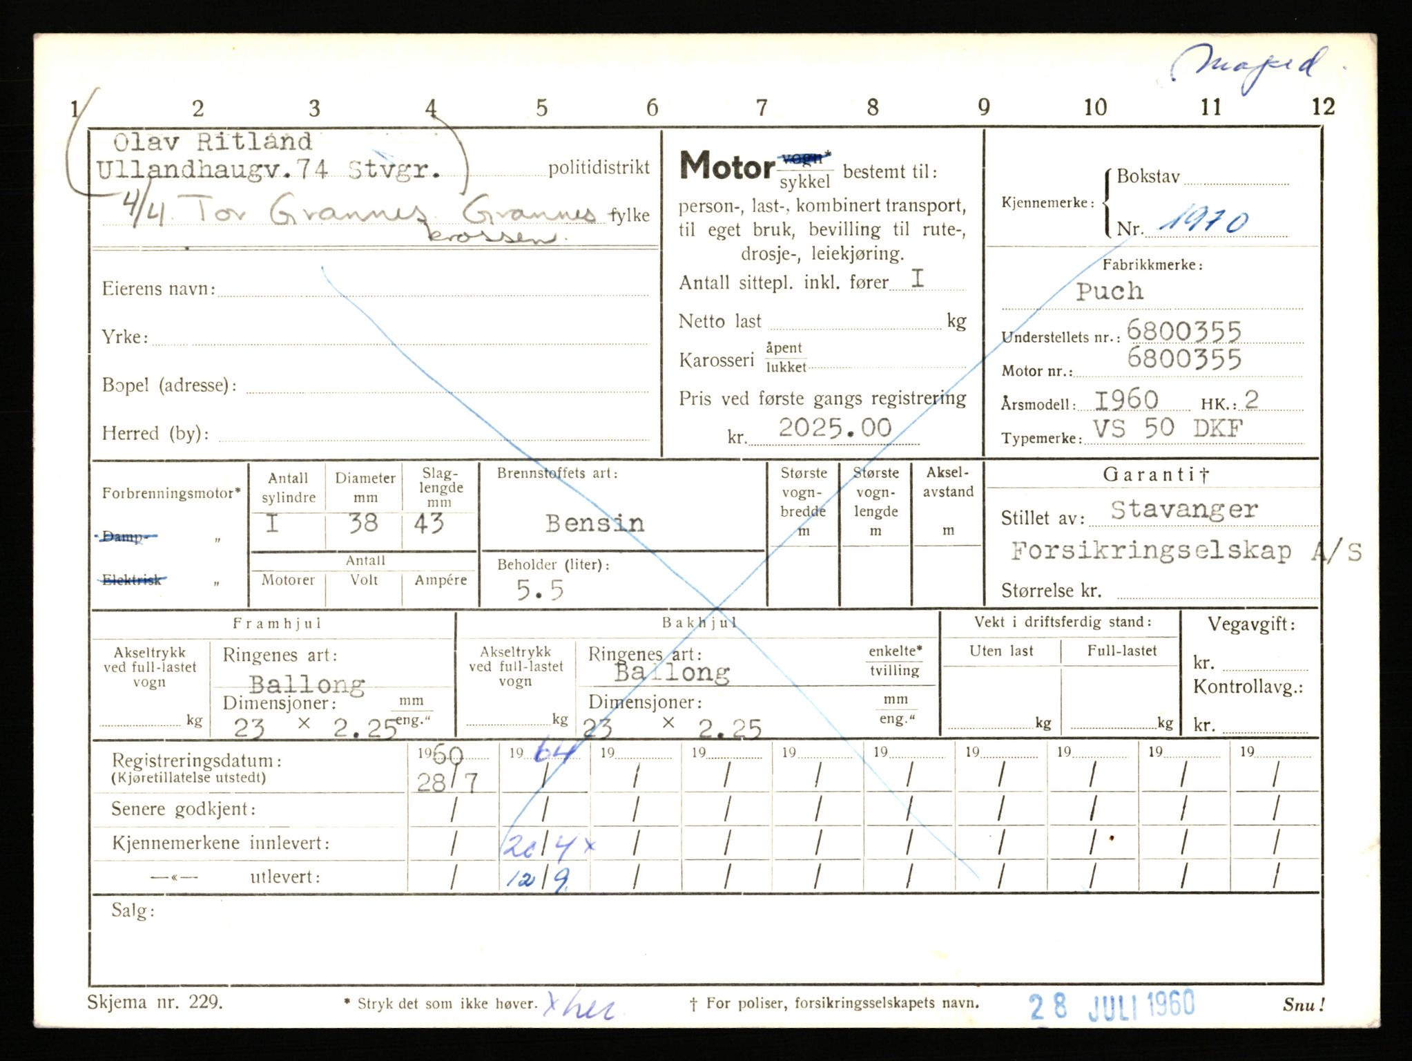Click the "Kontrollavg.:" label
The height and width of the screenshot is (1061, 1412).
coord(1248,687)
